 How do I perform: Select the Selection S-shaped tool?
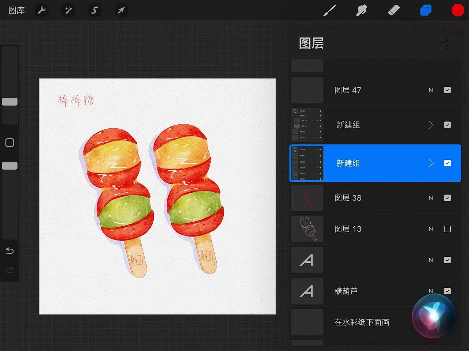point(95,10)
